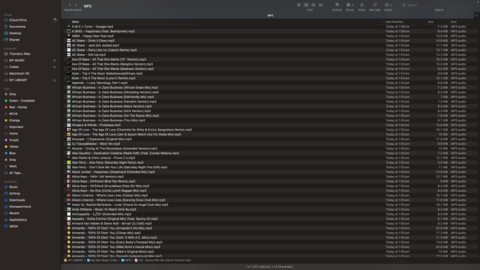Filter by Red - Partial tag
The height and width of the screenshot is (270, 480).
[x=18, y=107]
